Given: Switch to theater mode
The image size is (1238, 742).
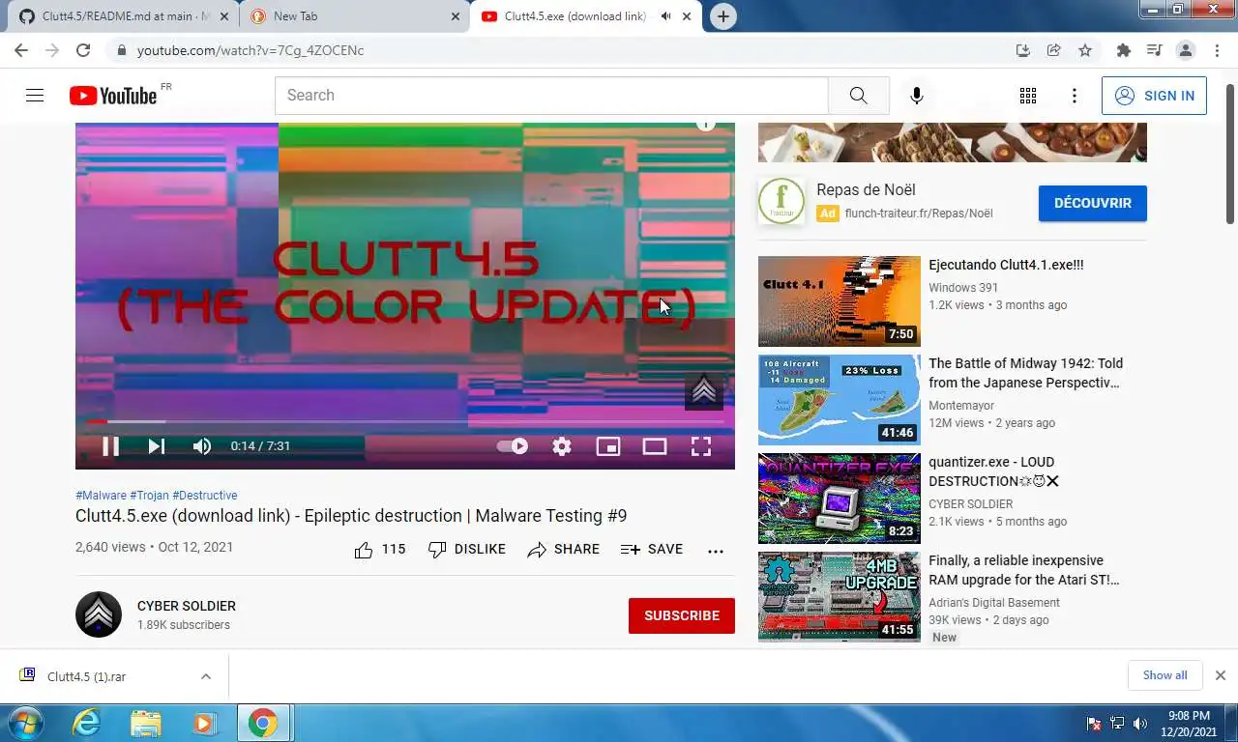Looking at the screenshot, I should pyautogui.click(x=655, y=446).
